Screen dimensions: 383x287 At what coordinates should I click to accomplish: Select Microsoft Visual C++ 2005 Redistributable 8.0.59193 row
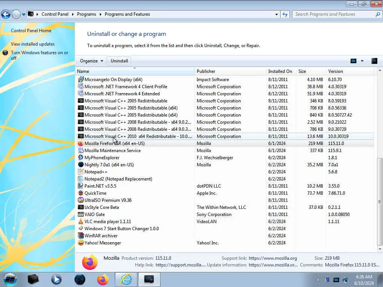225,101
